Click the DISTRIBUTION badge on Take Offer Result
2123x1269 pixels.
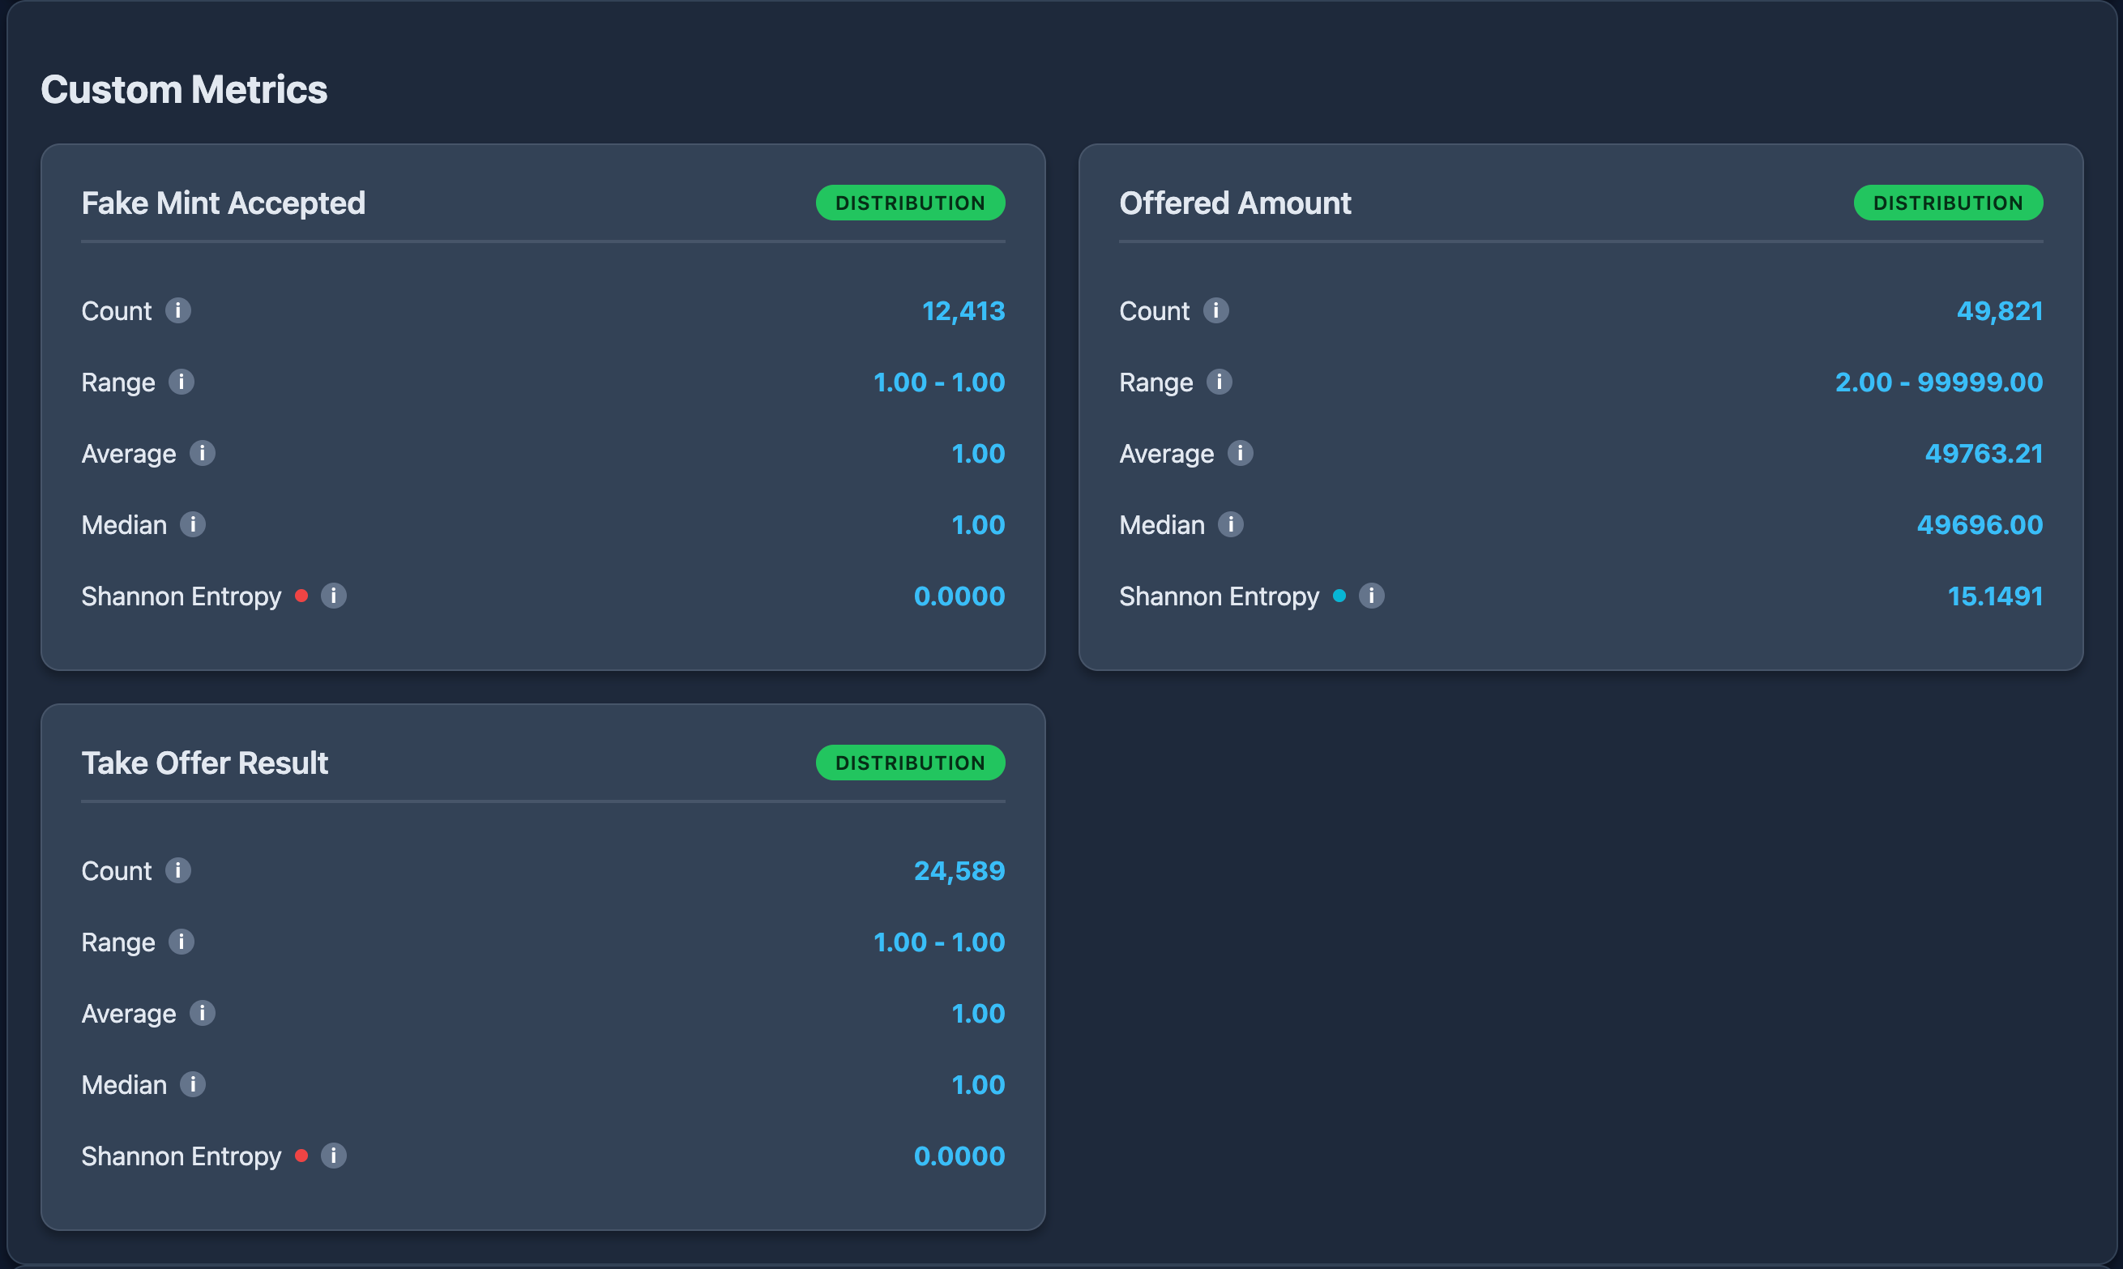(910, 762)
